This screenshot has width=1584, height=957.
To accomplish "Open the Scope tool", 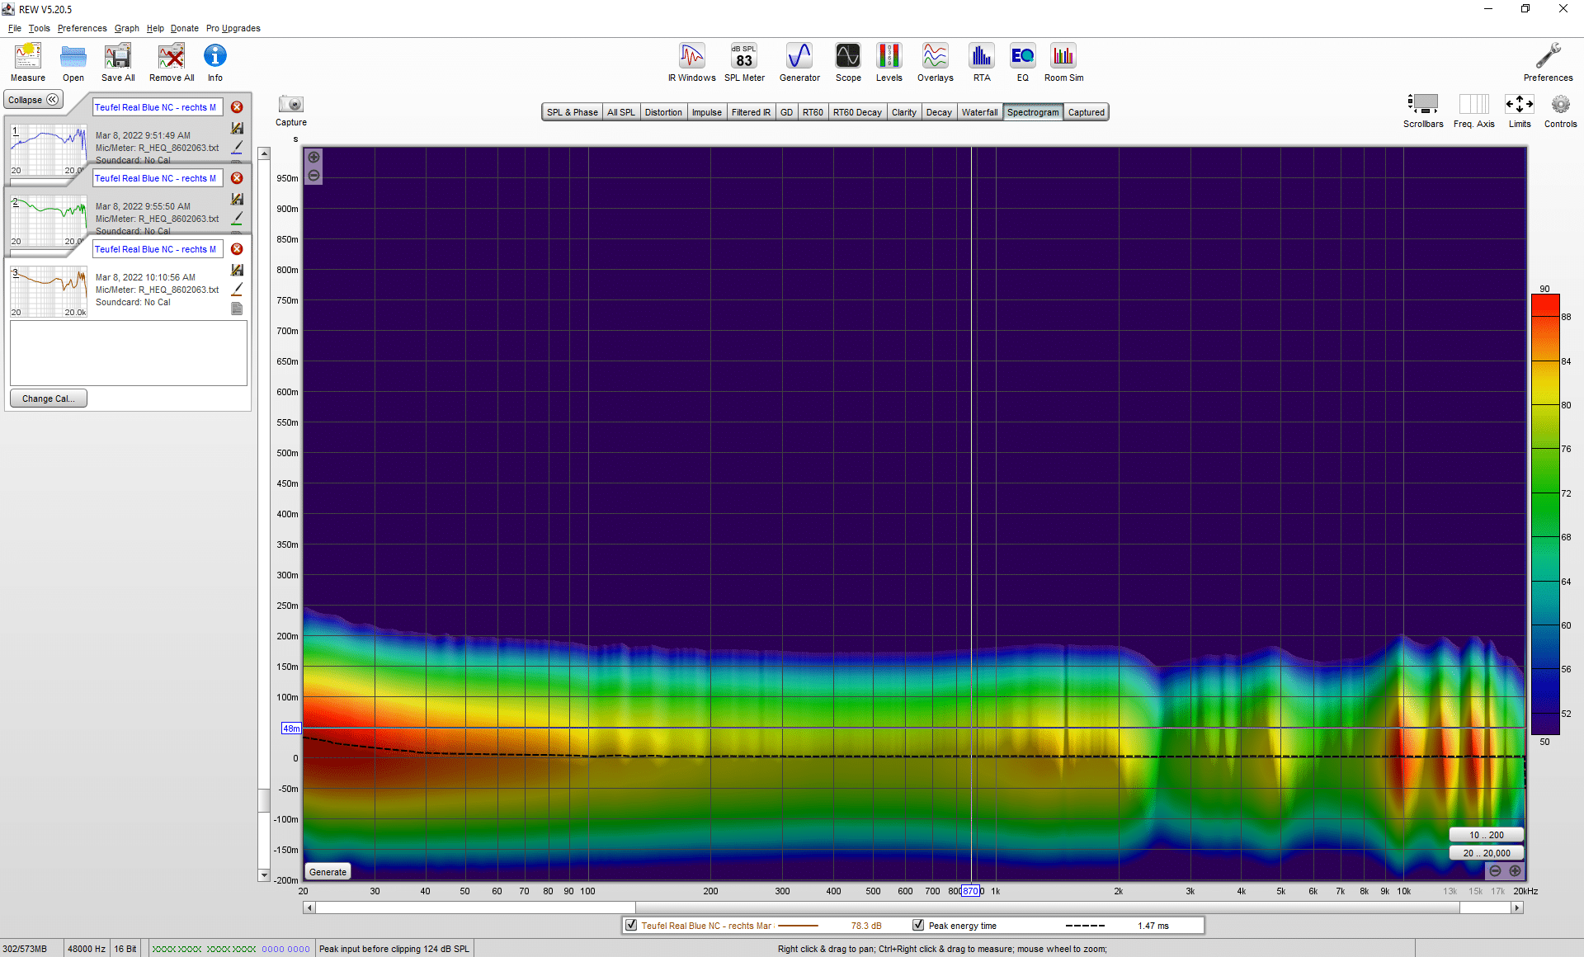I will tap(848, 63).
